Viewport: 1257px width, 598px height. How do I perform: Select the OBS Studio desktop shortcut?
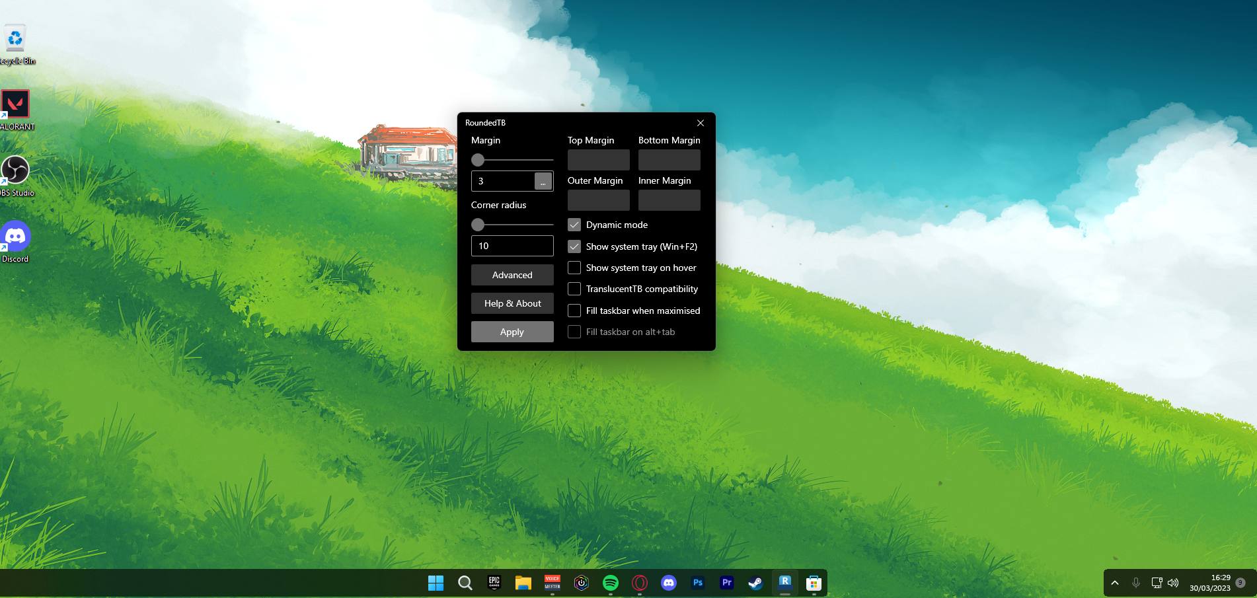point(16,176)
